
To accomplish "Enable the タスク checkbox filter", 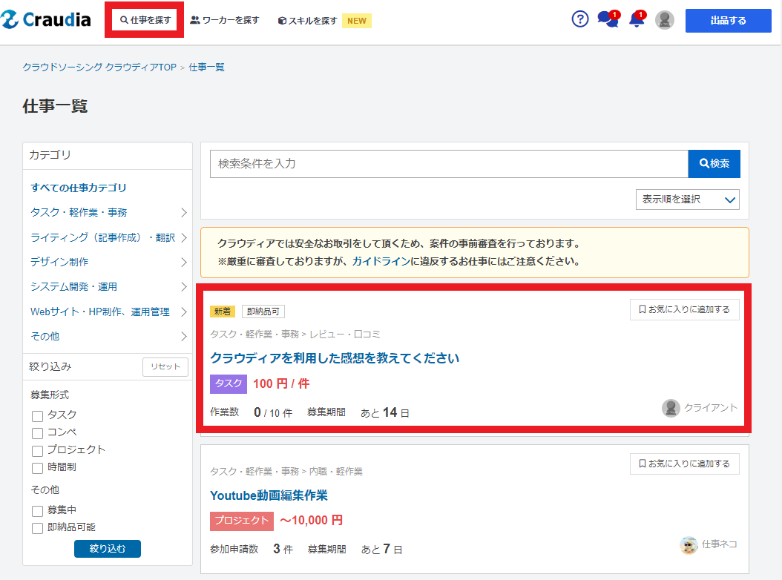I will (x=37, y=415).
